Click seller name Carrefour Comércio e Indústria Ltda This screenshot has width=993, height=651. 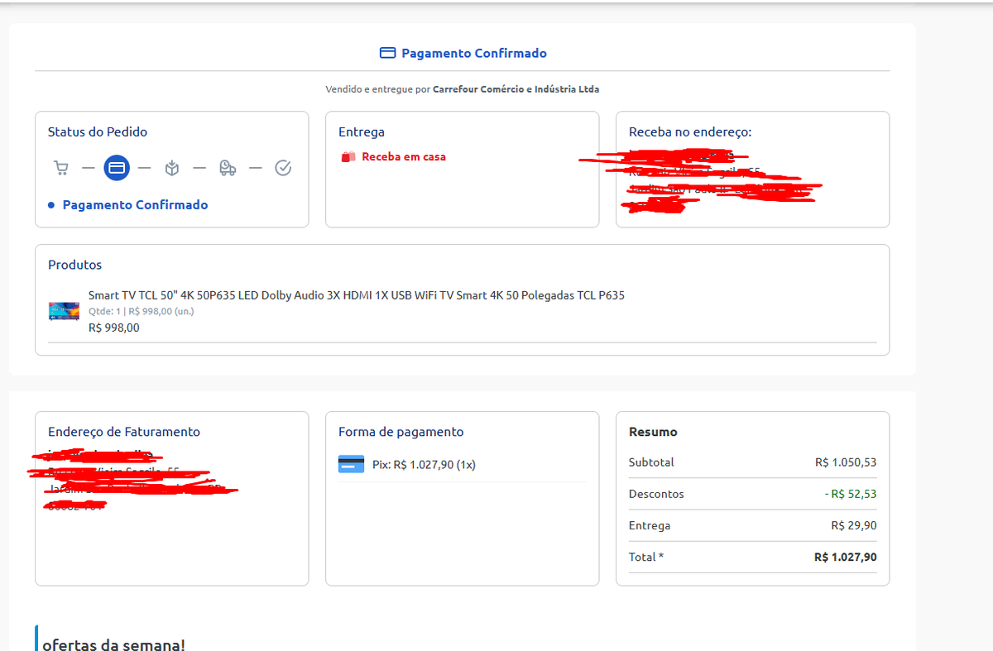coord(516,89)
